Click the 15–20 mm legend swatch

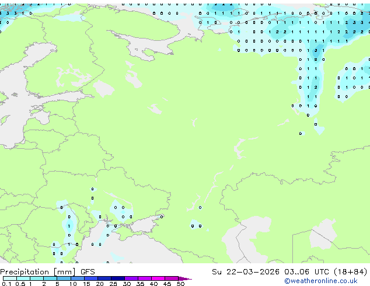(x=90, y=278)
